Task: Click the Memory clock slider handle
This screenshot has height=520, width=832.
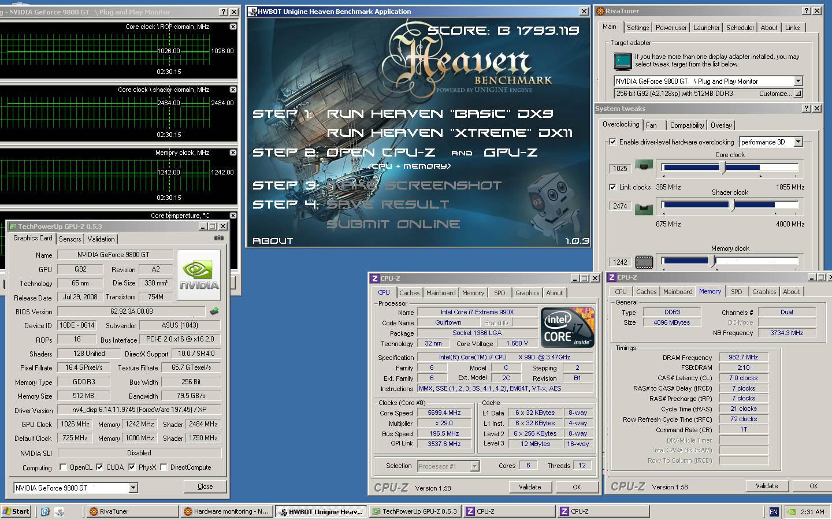Action: pos(711,261)
